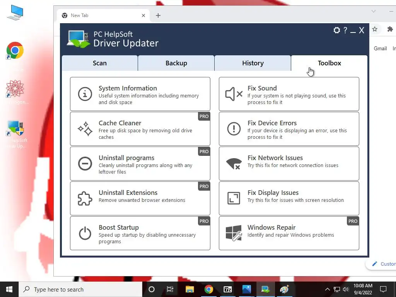The image size is (396, 297).
Task: Open Gmail link in Chrome
Action: 380,48
